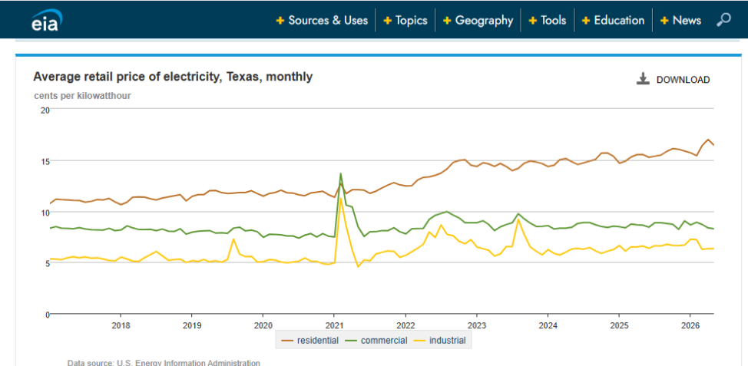Screen dimensions: 748x366
Task: Expand the plus beside Sources & Uses
Action: (x=280, y=21)
